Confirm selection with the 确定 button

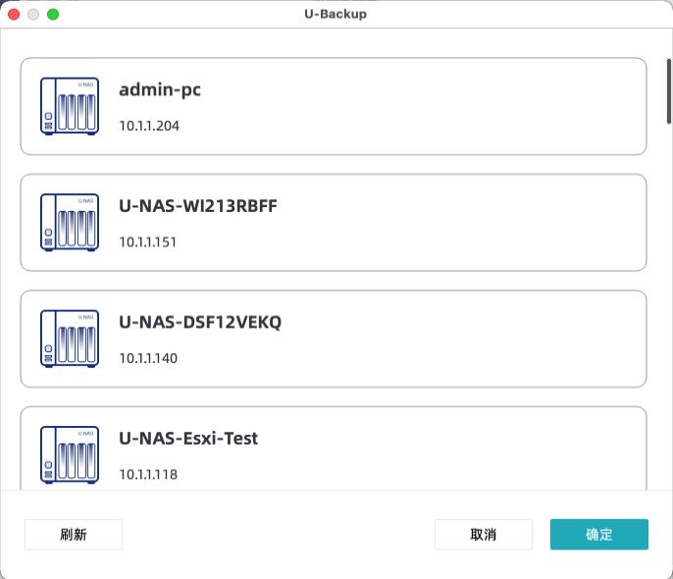tap(598, 535)
